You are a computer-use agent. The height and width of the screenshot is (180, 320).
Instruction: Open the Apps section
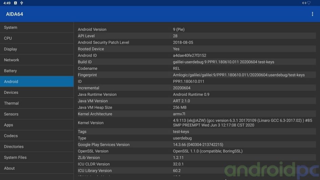point(37,125)
